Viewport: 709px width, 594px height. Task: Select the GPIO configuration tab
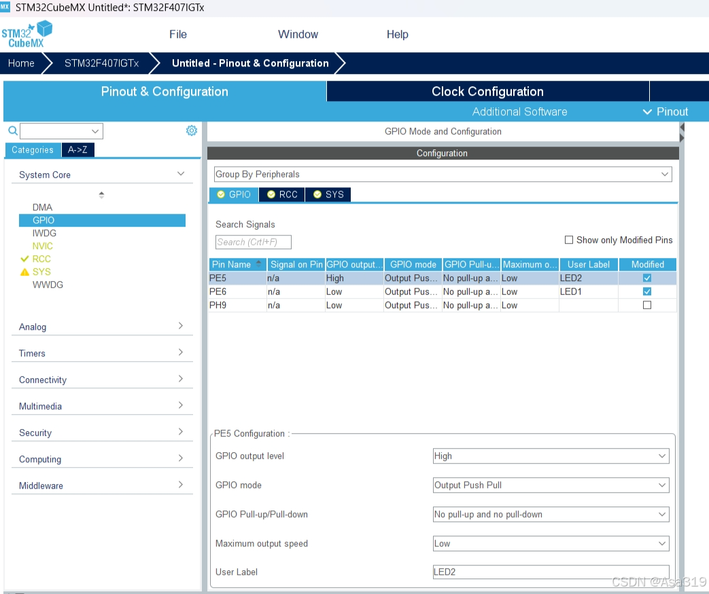pyautogui.click(x=234, y=194)
